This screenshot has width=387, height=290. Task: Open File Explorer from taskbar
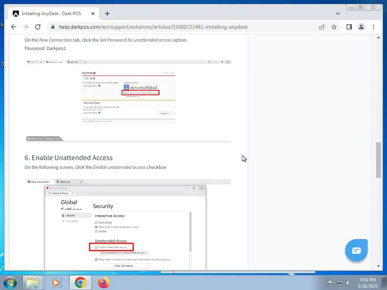33,282
